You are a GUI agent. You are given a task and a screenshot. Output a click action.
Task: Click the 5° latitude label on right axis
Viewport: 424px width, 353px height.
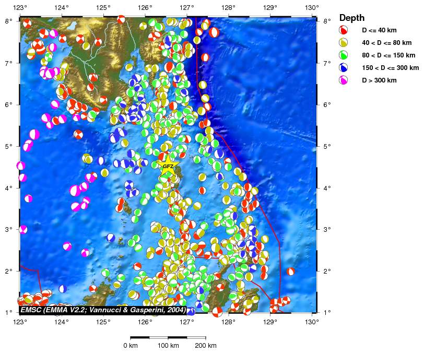[327, 146]
